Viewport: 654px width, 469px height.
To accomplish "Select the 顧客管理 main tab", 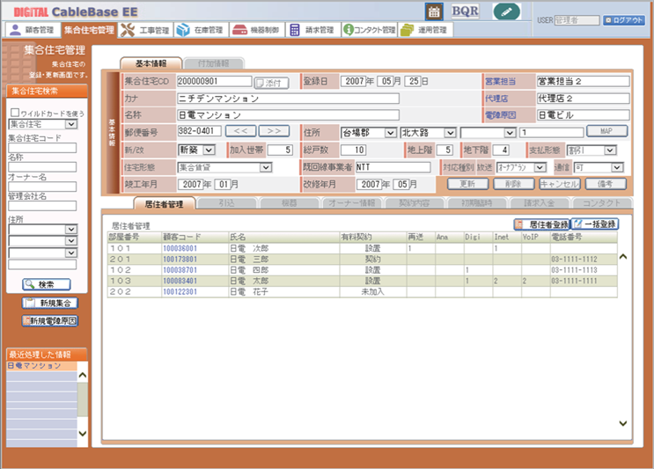I will point(32,30).
